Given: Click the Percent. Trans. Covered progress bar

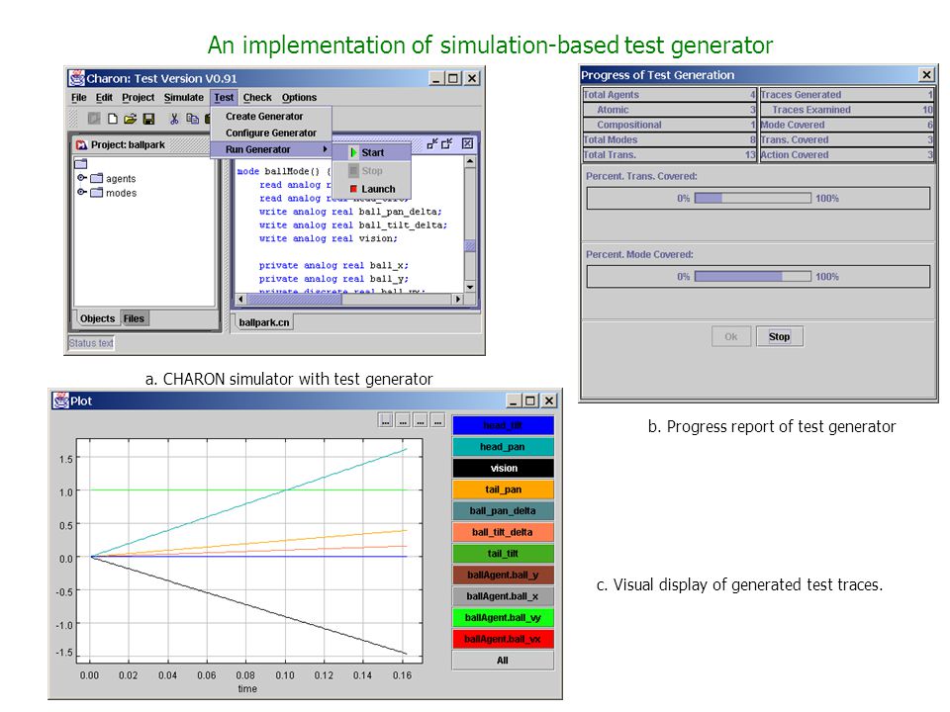Looking at the screenshot, I should (753, 198).
